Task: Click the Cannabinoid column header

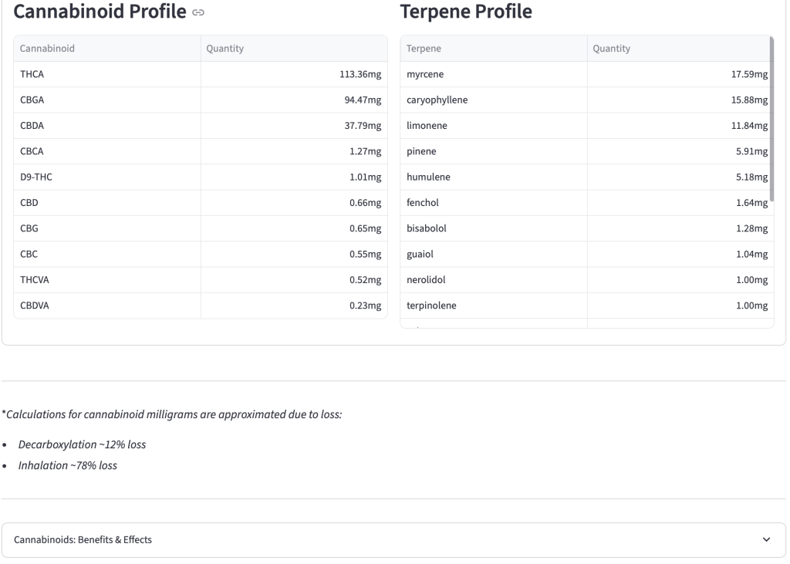Action: click(107, 49)
